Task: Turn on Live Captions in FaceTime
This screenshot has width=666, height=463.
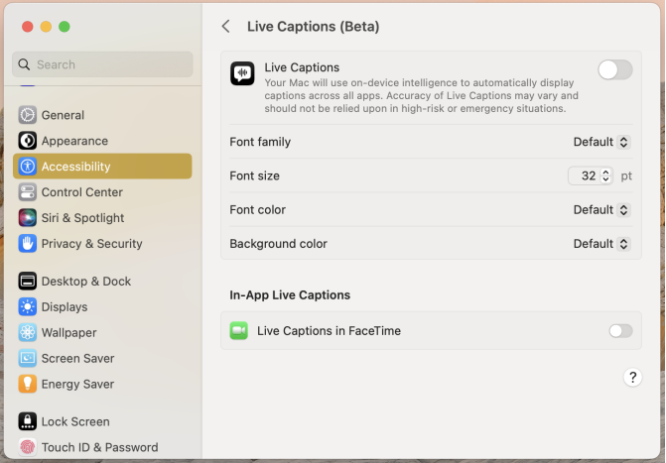Action: pyautogui.click(x=619, y=331)
